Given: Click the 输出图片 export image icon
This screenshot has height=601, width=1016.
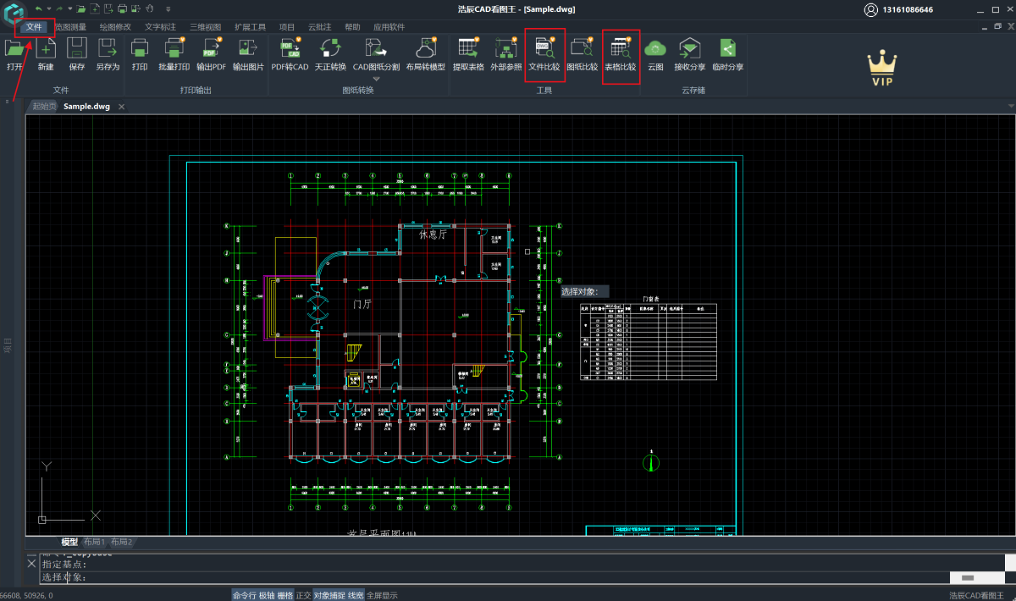Looking at the screenshot, I should pos(248,48).
